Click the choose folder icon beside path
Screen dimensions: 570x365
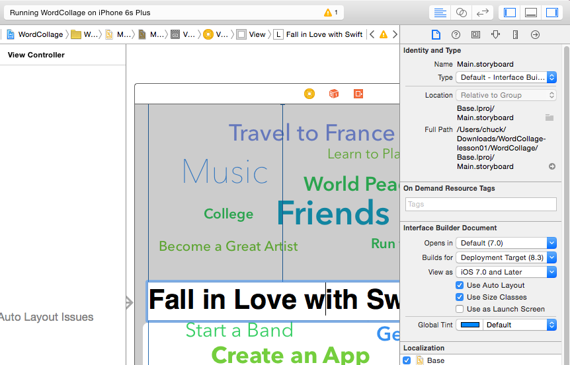point(550,117)
